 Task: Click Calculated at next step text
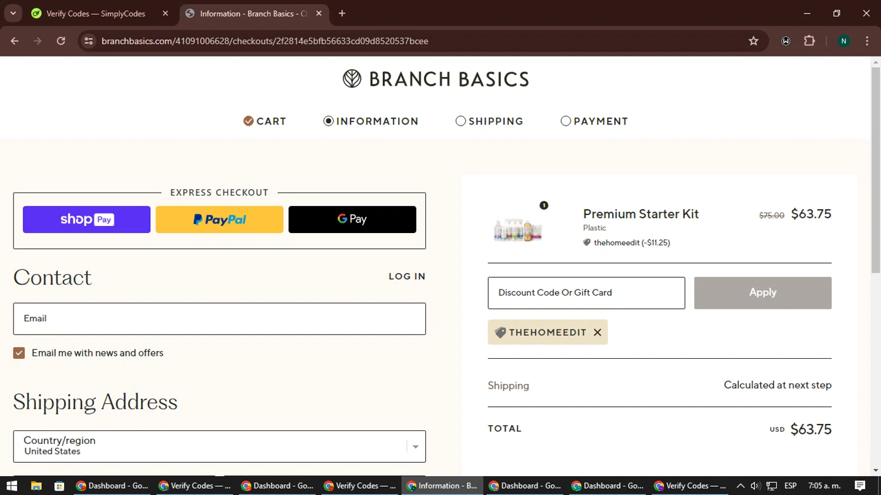point(778,385)
